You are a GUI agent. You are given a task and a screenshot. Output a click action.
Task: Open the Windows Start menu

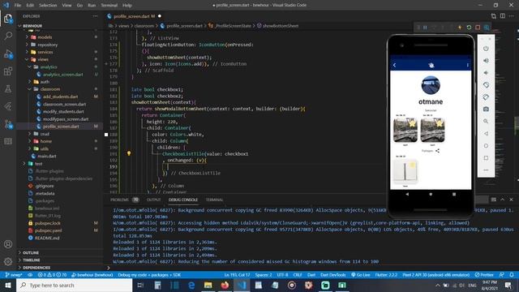click(x=8, y=285)
